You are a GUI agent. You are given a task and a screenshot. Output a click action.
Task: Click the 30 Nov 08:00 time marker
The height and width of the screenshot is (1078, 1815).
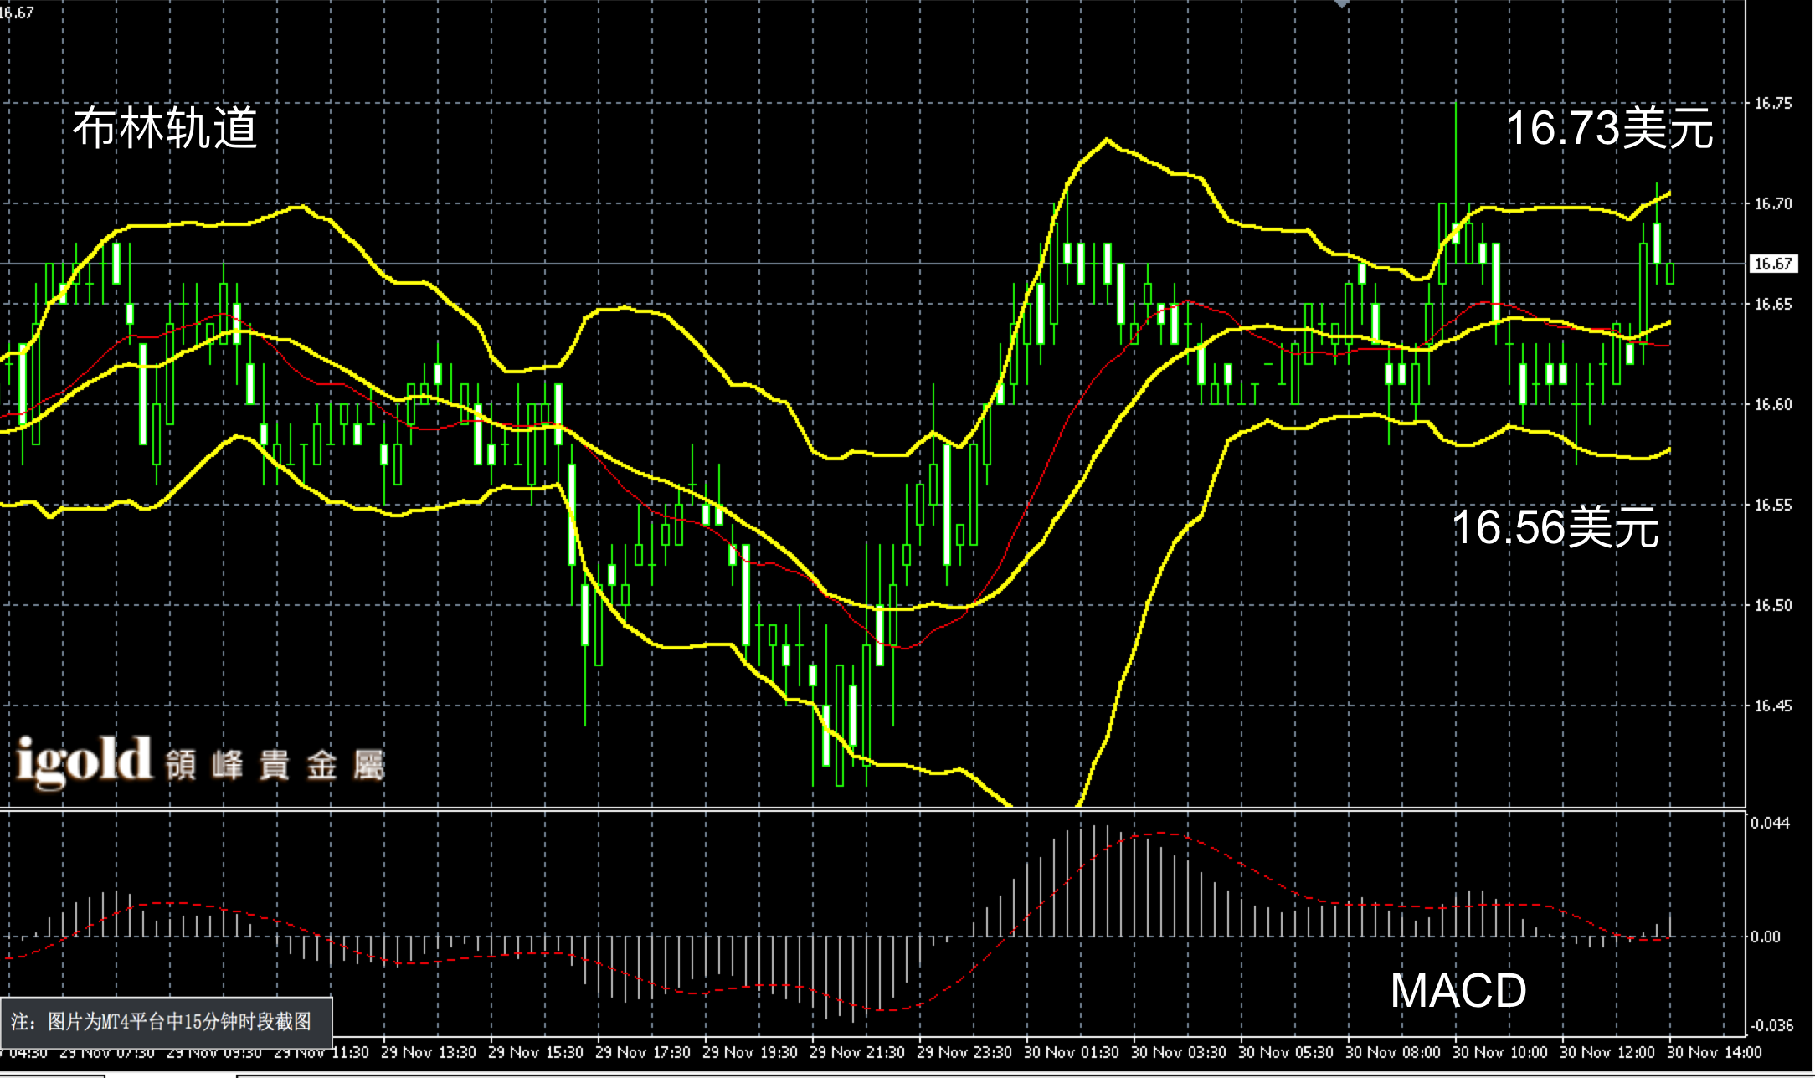[1392, 1052]
